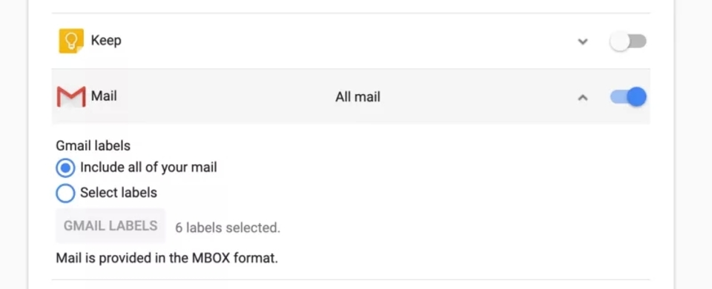Open the GMAIL LABELS button
The image size is (712, 289).
pyautogui.click(x=111, y=225)
